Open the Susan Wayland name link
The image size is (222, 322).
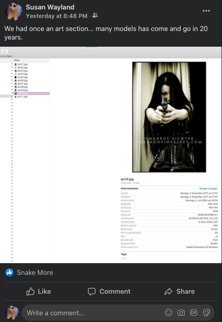point(50,7)
